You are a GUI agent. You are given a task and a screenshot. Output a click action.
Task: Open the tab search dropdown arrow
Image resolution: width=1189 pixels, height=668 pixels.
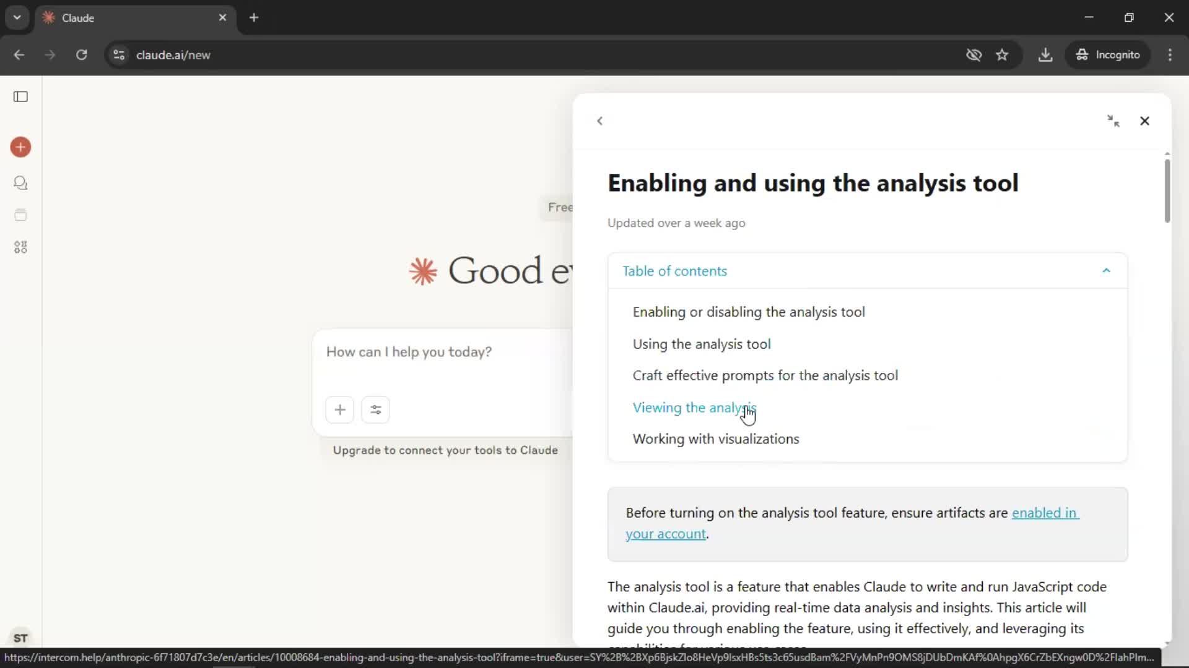pyautogui.click(x=17, y=17)
